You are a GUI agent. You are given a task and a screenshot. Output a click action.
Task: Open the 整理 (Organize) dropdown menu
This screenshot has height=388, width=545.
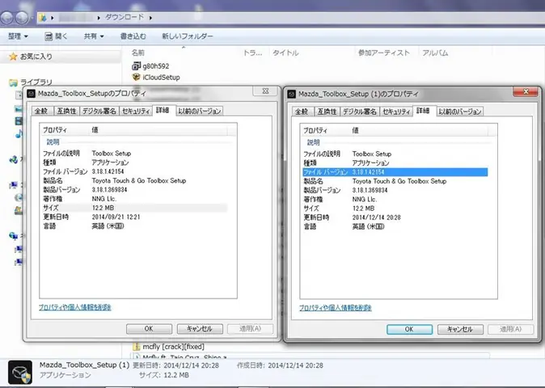click(18, 36)
